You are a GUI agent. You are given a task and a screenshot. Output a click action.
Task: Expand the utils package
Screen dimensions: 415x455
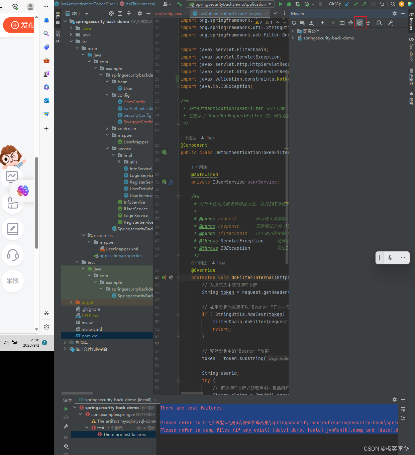tap(119, 162)
